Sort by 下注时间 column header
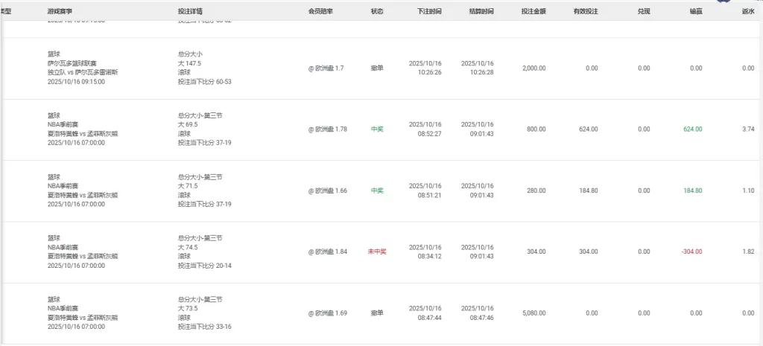763x346 pixels. [x=429, y=12]
